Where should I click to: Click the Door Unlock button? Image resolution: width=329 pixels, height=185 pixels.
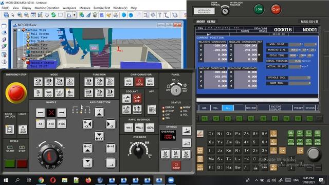pos(10,129)
